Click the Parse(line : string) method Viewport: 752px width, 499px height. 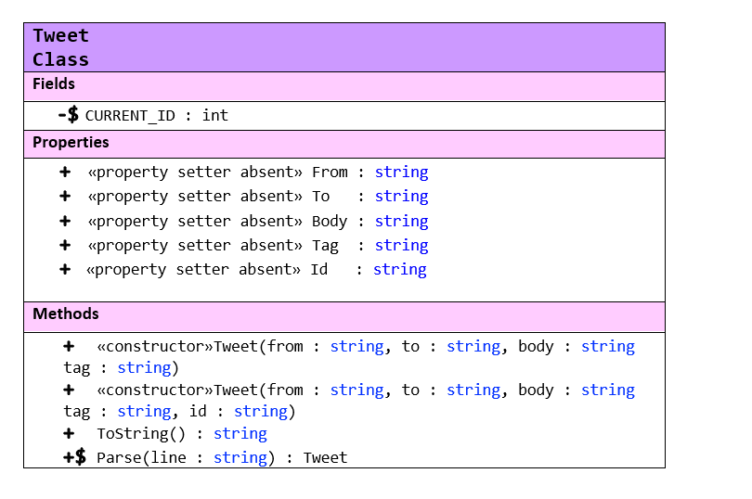tap(186, 458)
